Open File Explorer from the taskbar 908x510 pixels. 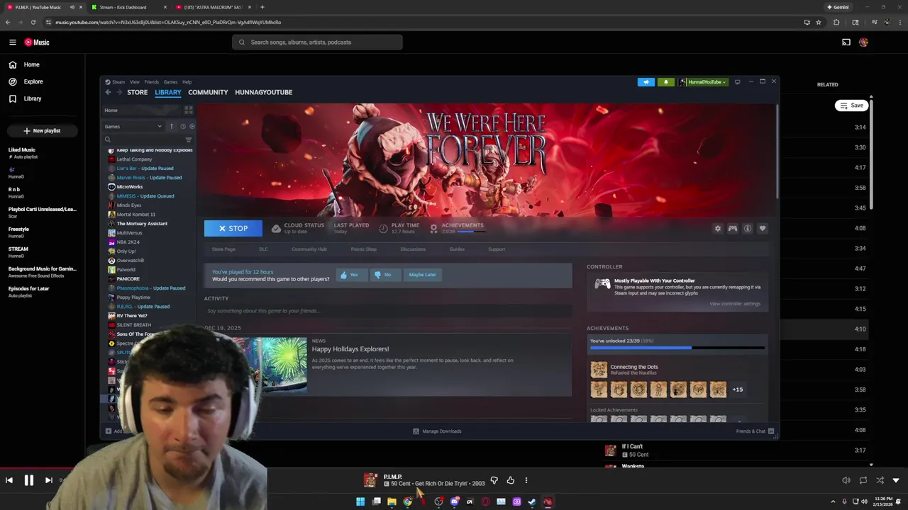pos(392,501)
